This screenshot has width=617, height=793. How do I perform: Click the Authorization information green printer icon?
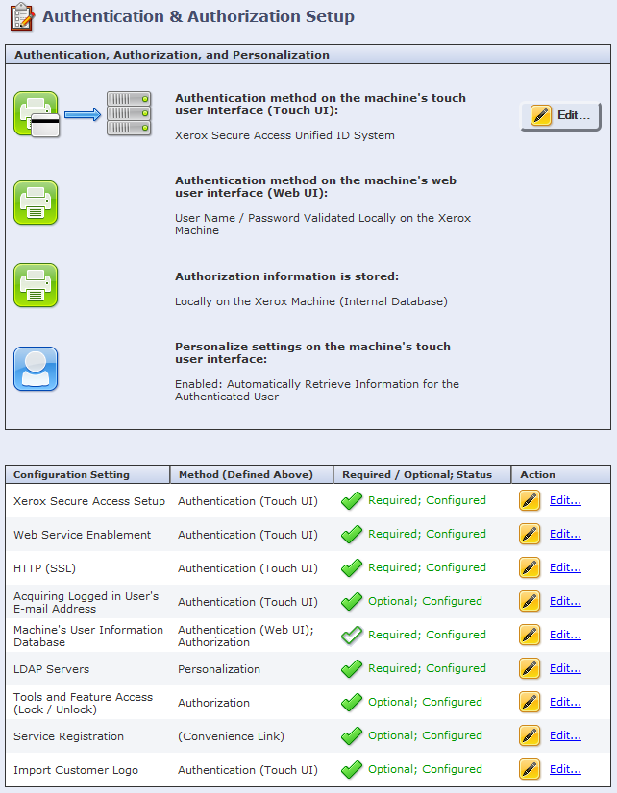coord(36,285)
